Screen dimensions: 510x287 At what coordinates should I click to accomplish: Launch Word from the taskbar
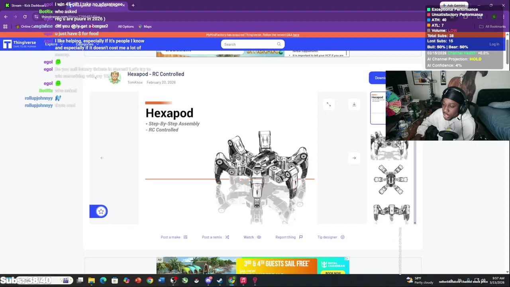(161, 281)
